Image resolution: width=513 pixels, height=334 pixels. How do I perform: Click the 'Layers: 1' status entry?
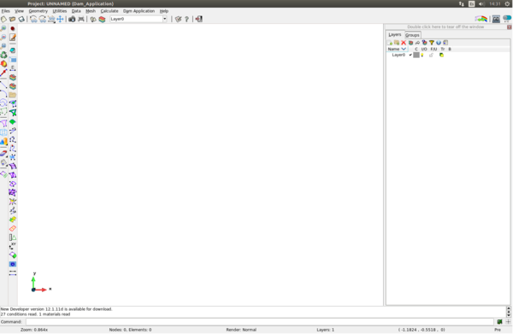[x=325, y=330]
